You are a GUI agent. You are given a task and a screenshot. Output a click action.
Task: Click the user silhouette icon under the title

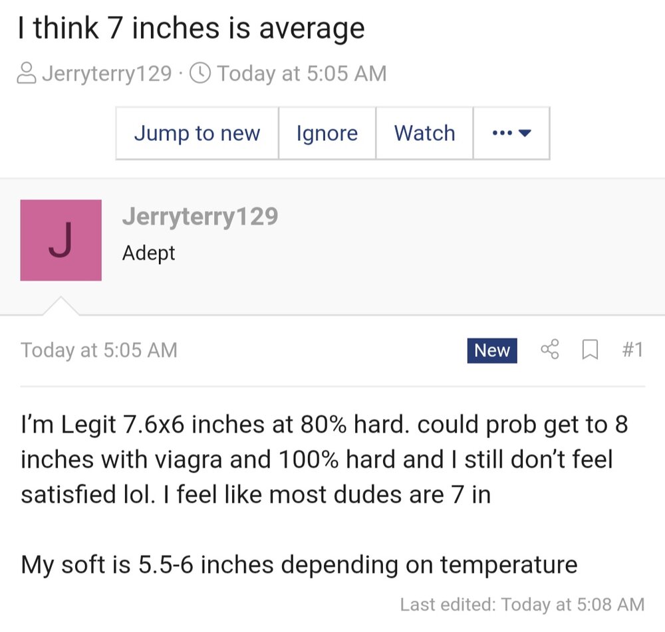click(26, 72)
